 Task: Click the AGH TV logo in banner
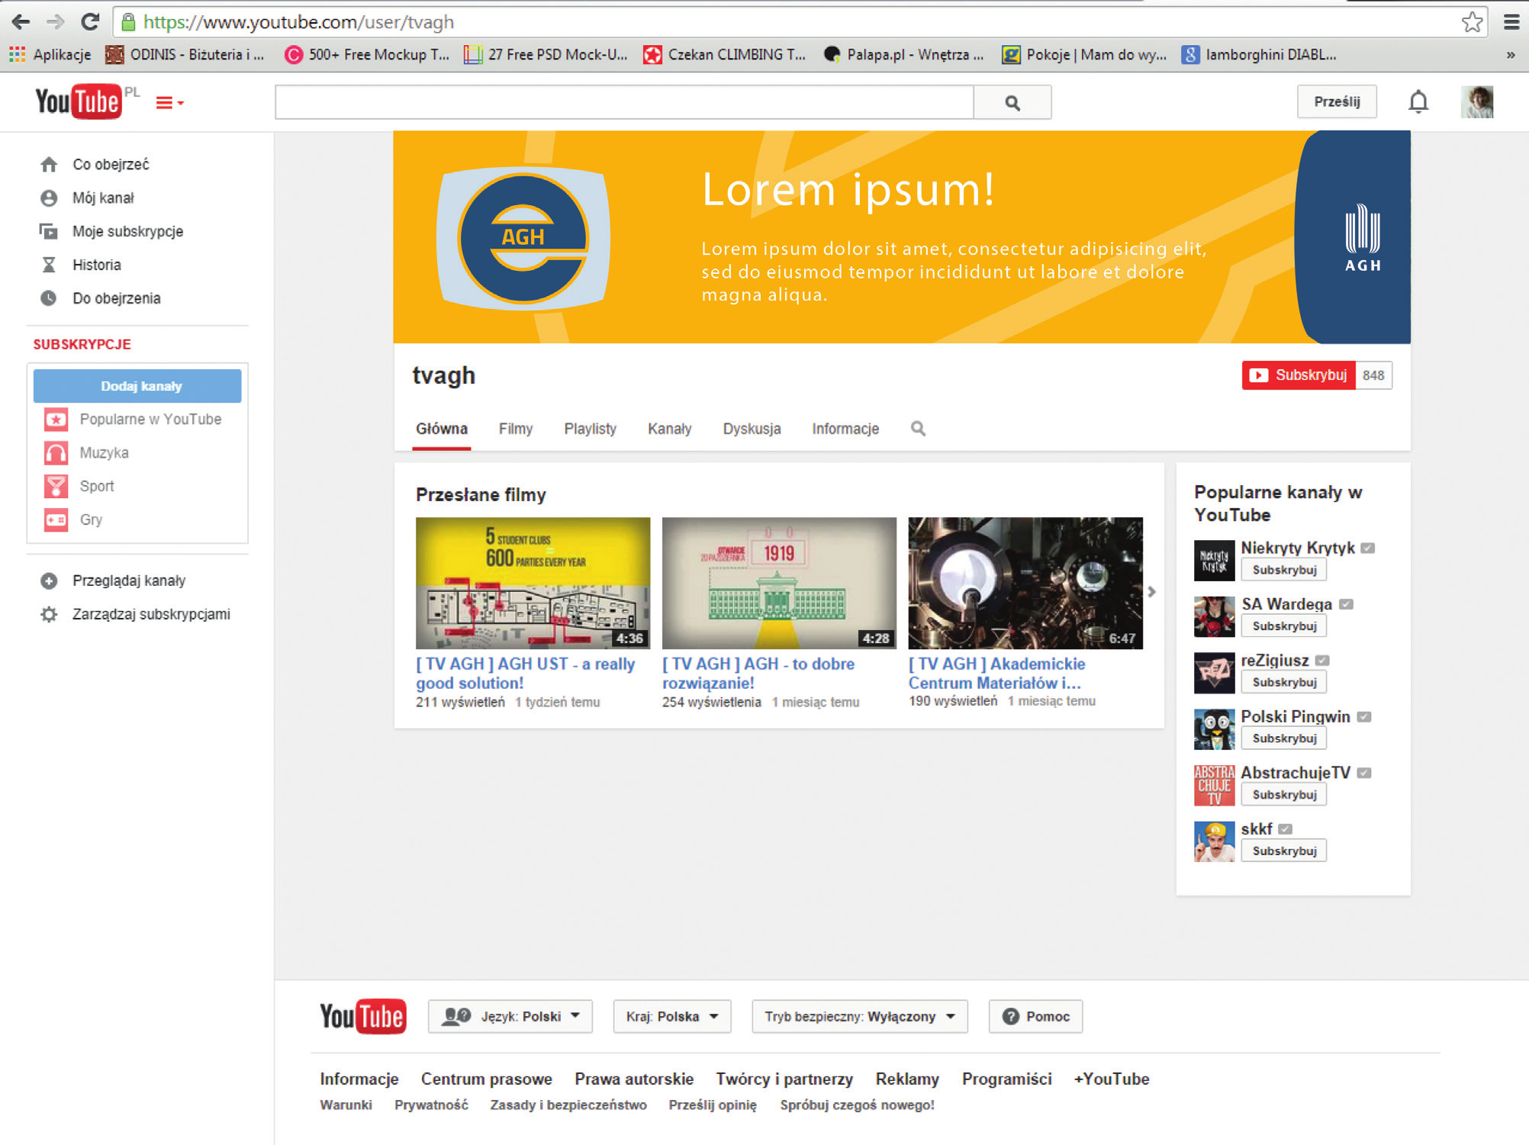tap(523, 238)
